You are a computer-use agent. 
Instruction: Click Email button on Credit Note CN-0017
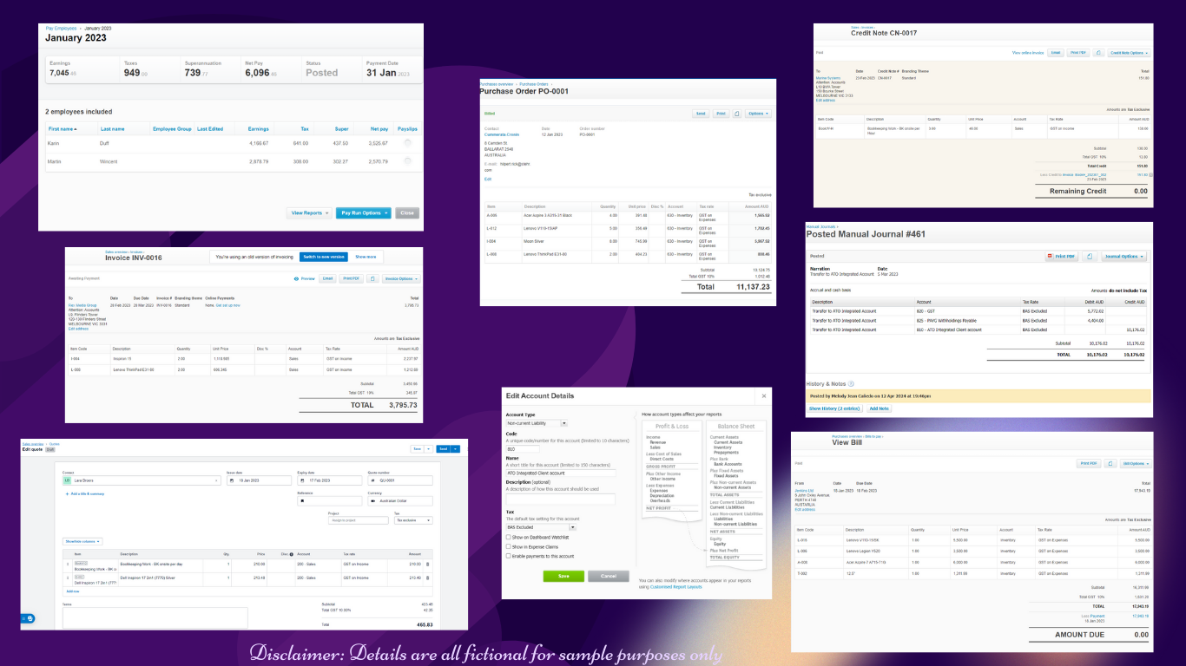[1056, 53]
